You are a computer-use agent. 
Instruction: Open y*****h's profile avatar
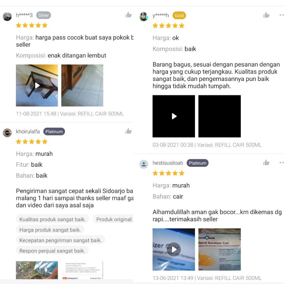tap(144, 17)
